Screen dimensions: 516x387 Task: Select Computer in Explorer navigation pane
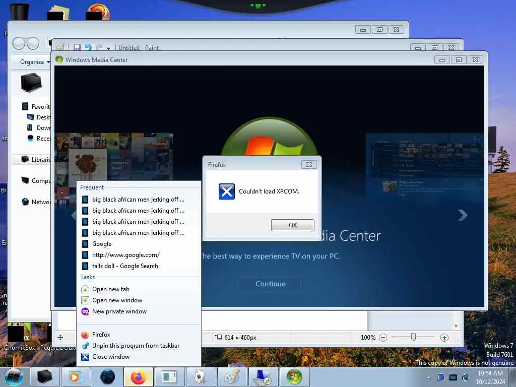[x=36, y=181]
